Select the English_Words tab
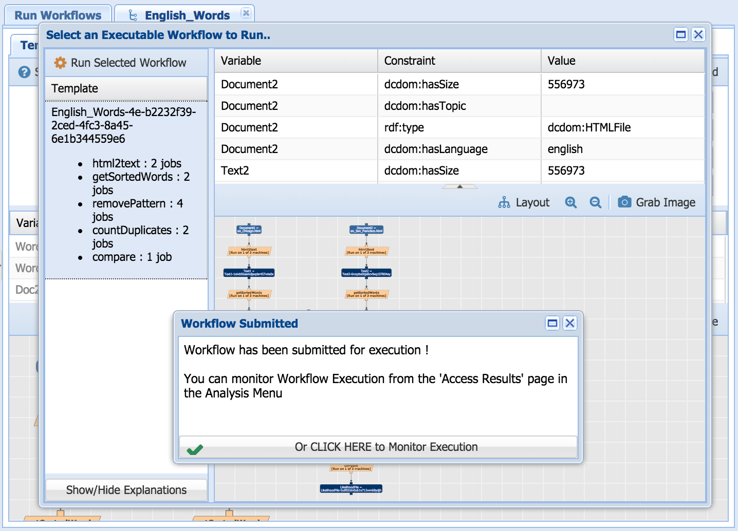This screenshot has height=531, width=738. click(x=187, y=15)
